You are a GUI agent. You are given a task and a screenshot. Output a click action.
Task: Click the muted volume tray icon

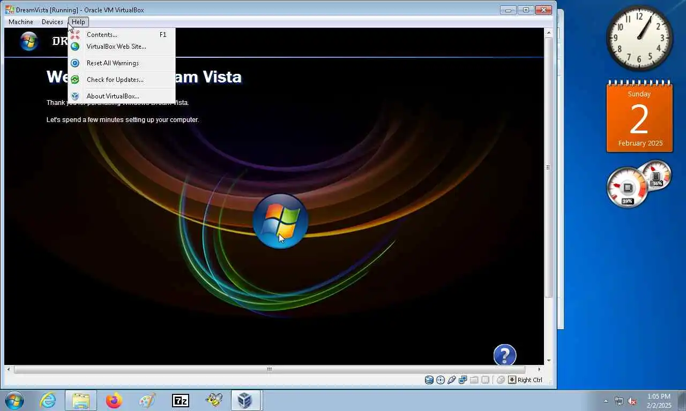coord(632,401)
